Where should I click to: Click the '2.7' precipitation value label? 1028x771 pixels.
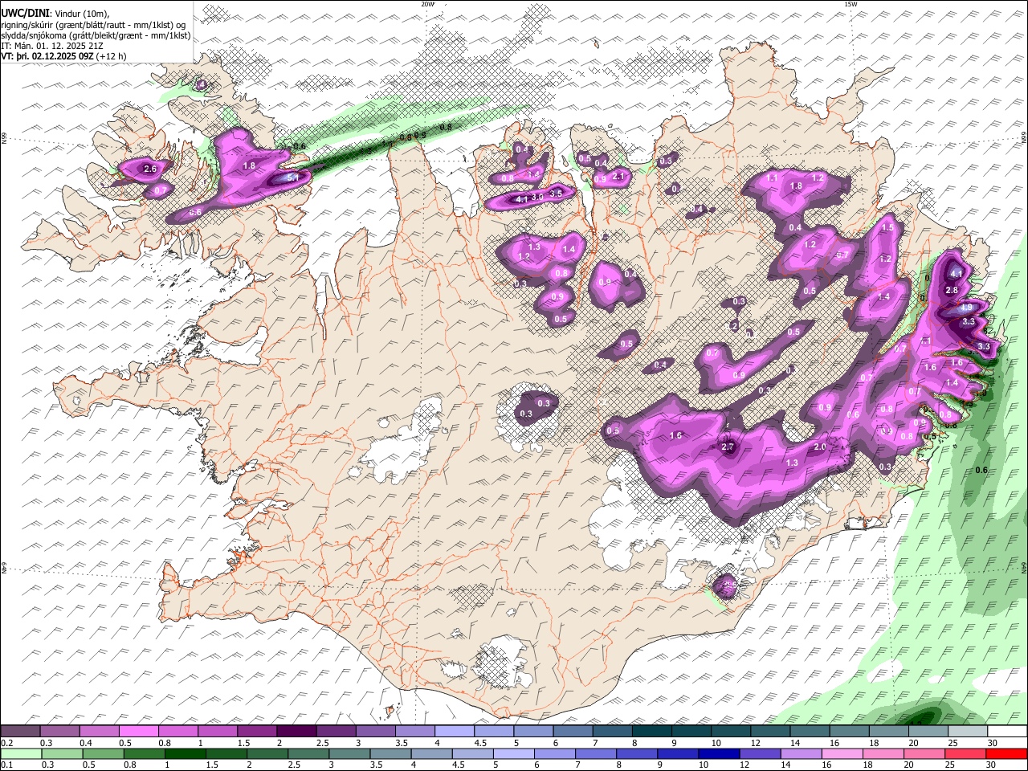tap(728, 447)
